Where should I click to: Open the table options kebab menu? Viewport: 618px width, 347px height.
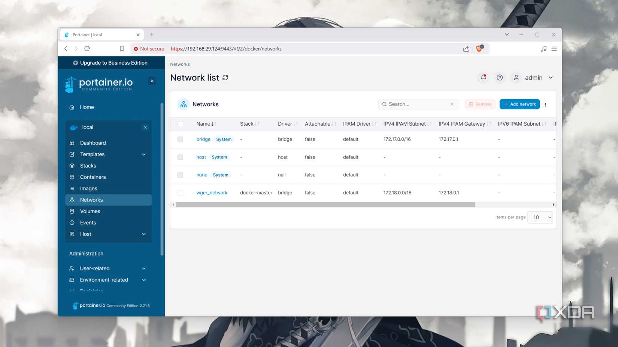click(545, 104)
